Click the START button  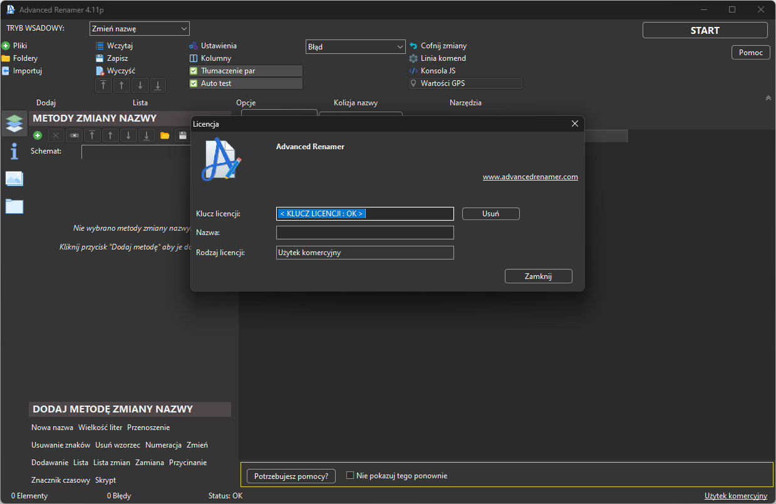click(x=705, y=30)
